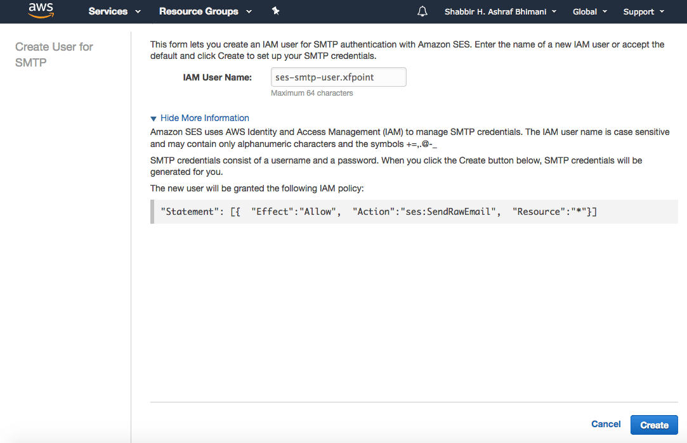This screenshot has width=687, height=443.
Task: Focus the IAM User Name field
Action: 338,77
